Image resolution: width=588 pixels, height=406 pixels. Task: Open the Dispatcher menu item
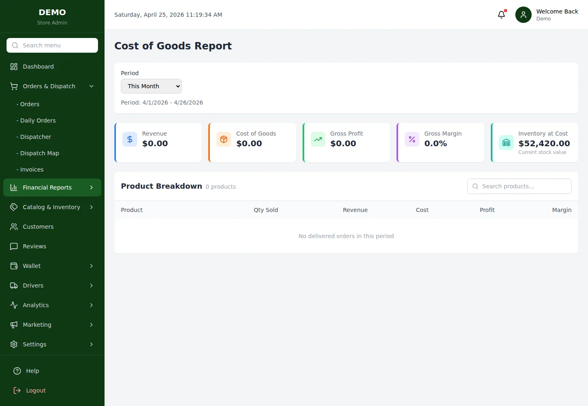pyautogui.click(x=35, y=137)
